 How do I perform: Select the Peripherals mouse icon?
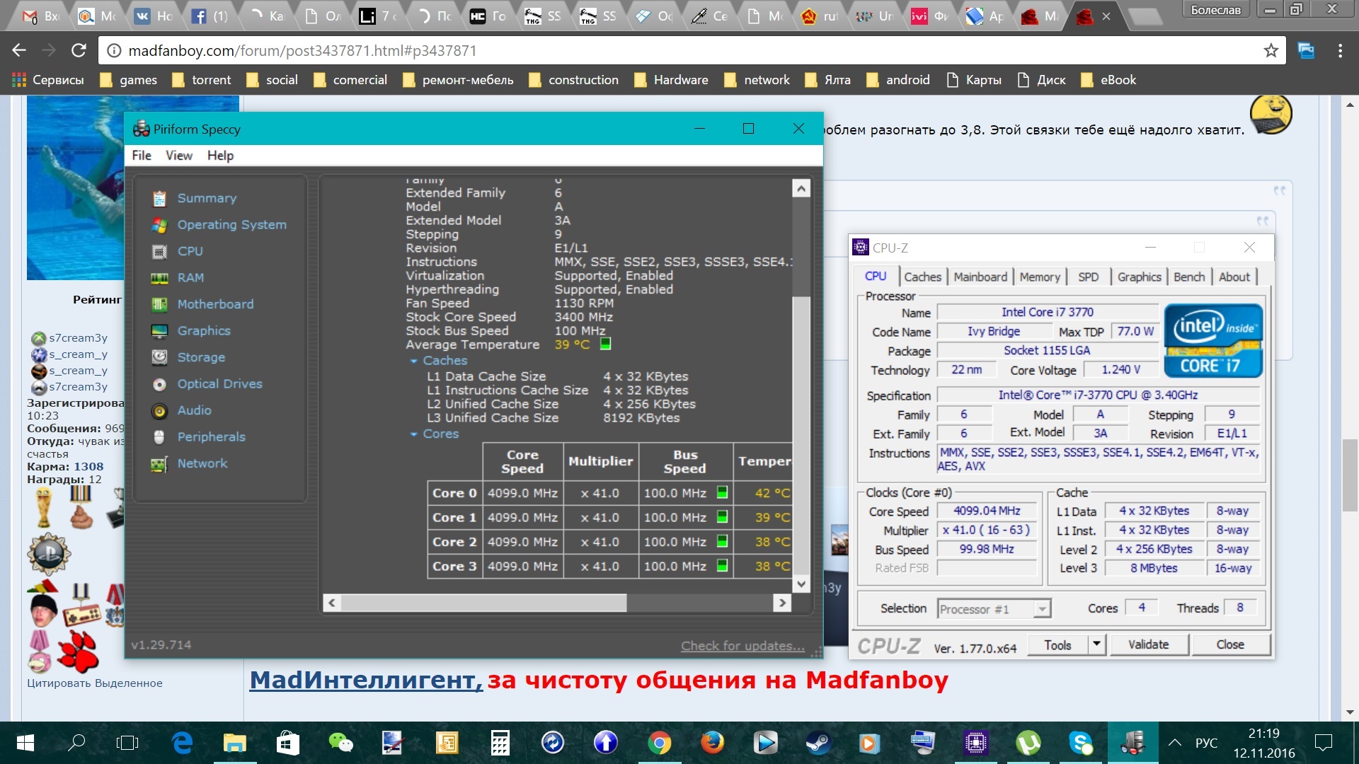159,437
